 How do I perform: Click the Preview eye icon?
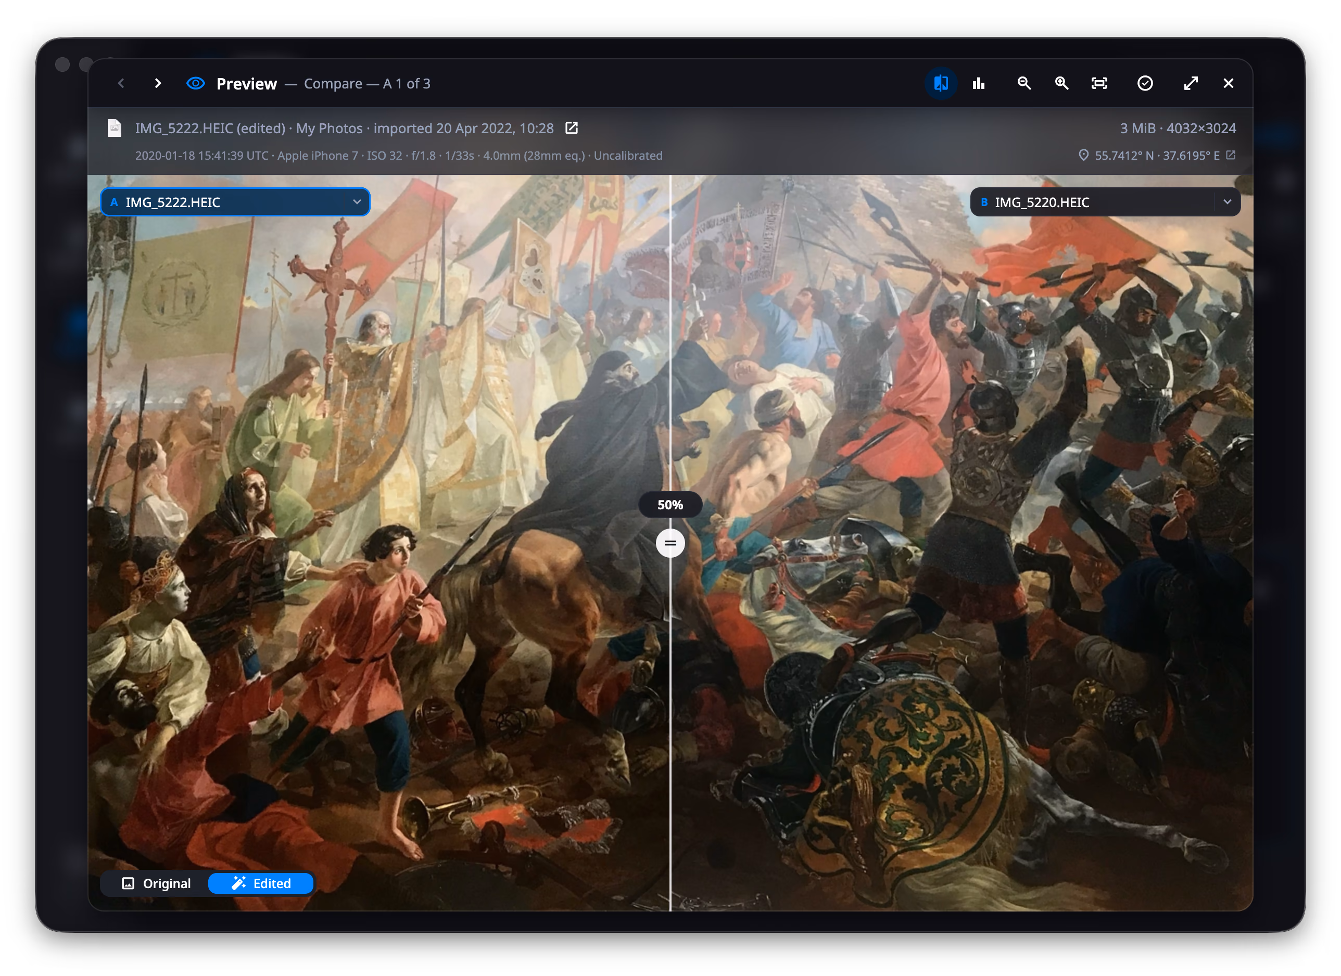coord(196,83)
